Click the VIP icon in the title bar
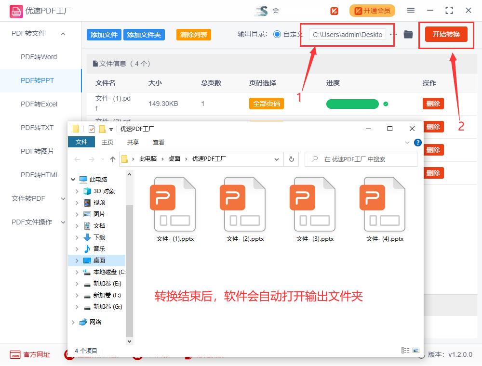 tap(334, 10)
